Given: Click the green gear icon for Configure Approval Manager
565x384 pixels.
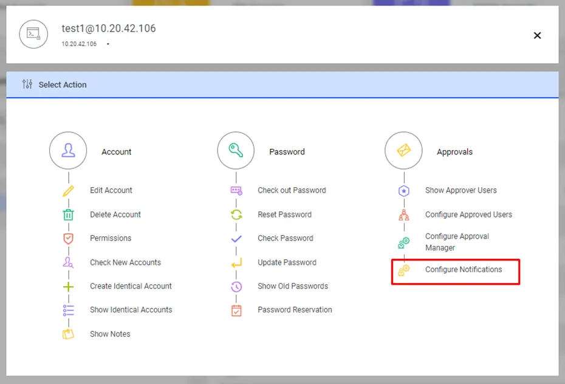Looking at the screenshot, I should 404,242.
